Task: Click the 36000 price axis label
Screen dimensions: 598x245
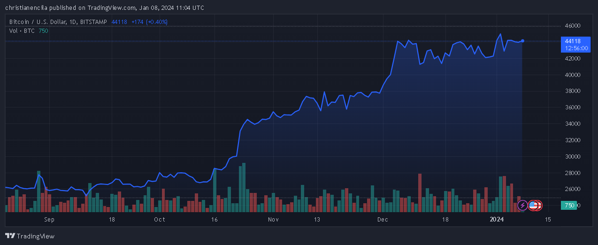Action: pyautogui.click(x=572, y=107)
